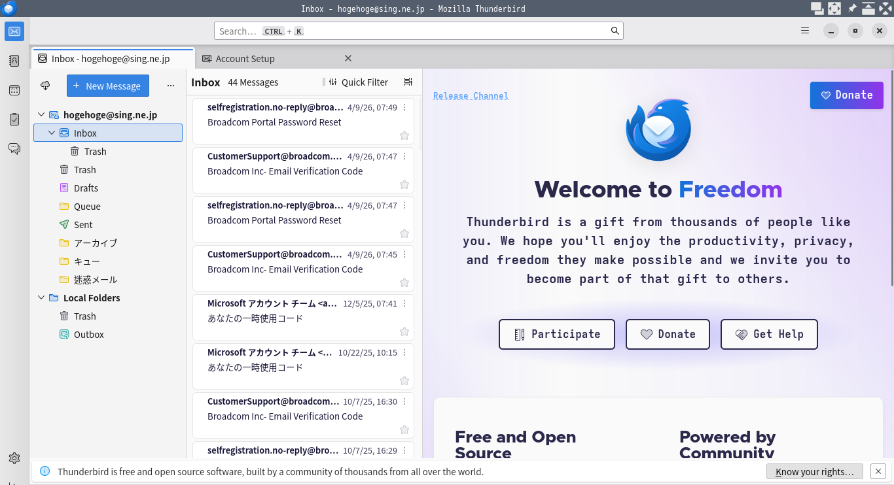This screenshot has width=894, height=485.
Task: Select the Trash subfolder inside Inbox
Action: [95, 152]
